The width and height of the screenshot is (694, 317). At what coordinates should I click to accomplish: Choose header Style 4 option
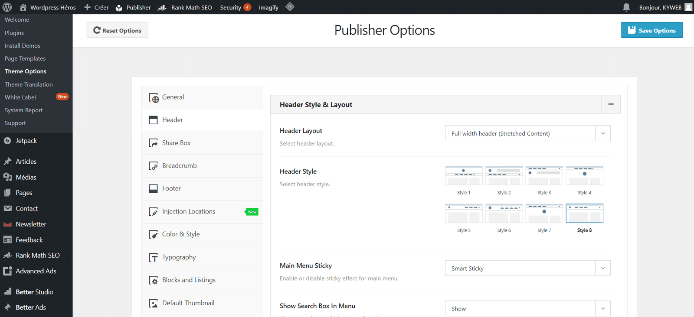click(x=584, y=176)
